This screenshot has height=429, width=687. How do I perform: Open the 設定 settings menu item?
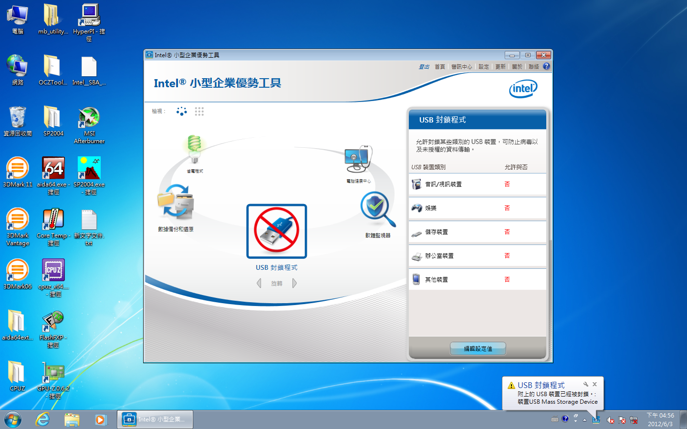pos(484,67)
